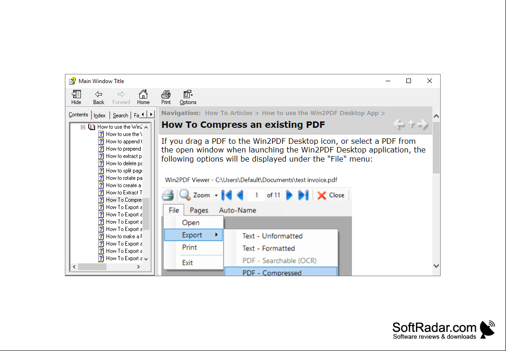
Task: Jump to the first page in the Win2PDF Viewer
Action: [x=227, y=195]
